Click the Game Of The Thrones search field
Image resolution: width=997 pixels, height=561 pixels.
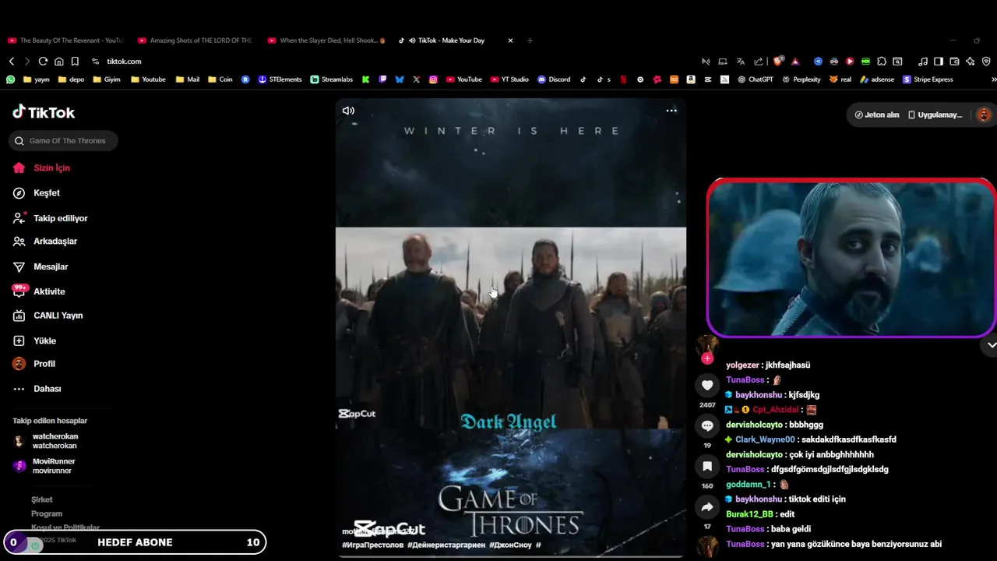tap(64, 141)
